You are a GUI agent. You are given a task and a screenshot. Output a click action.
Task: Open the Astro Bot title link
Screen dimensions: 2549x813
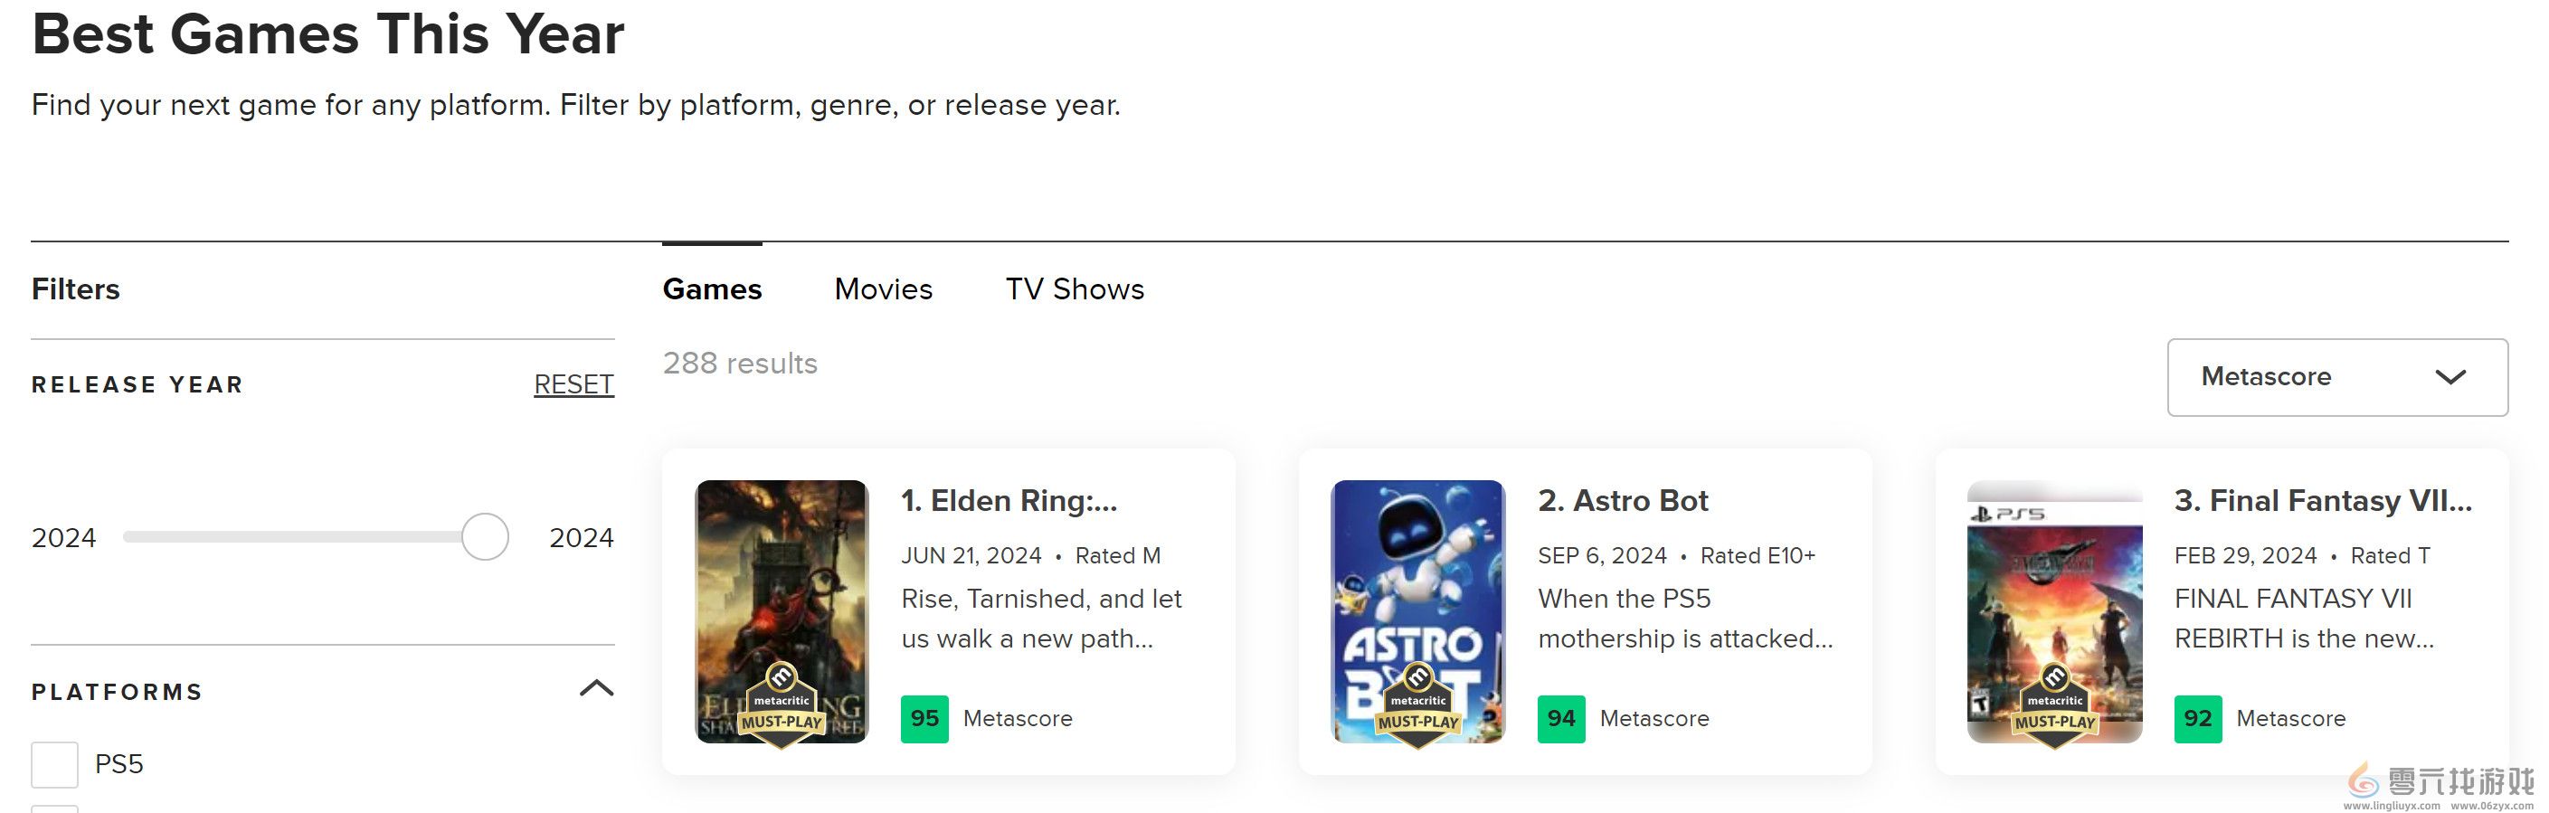pyautogui.click(x=1622, y=501)
